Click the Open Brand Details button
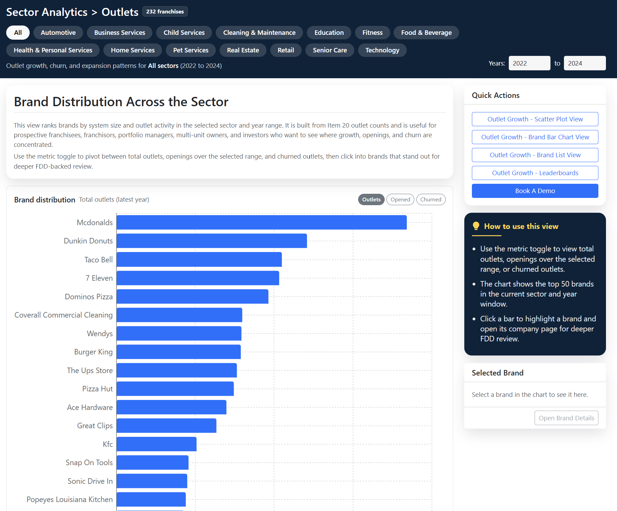This screenshot has width=617, height=511. 566,418
